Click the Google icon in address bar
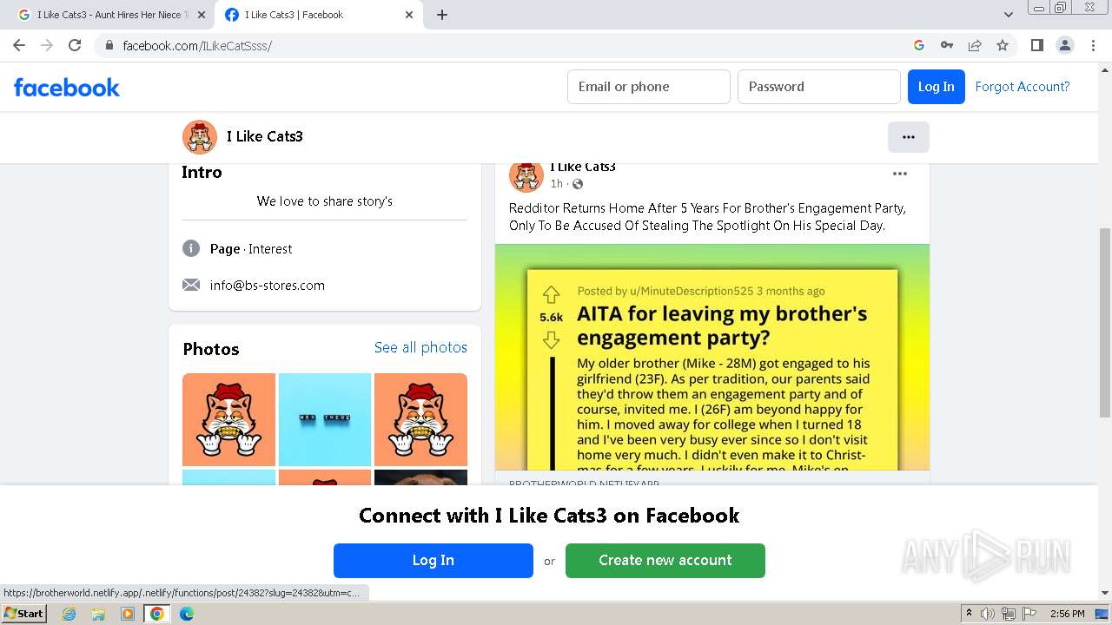1112x625 pixels. [x=919, y=45]
